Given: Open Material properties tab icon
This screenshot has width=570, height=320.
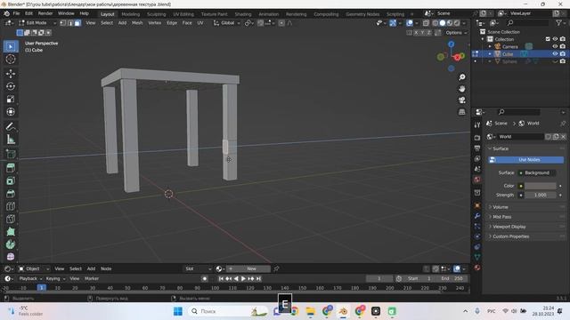Looking at the screenshot, I should (x=477, y=268).
